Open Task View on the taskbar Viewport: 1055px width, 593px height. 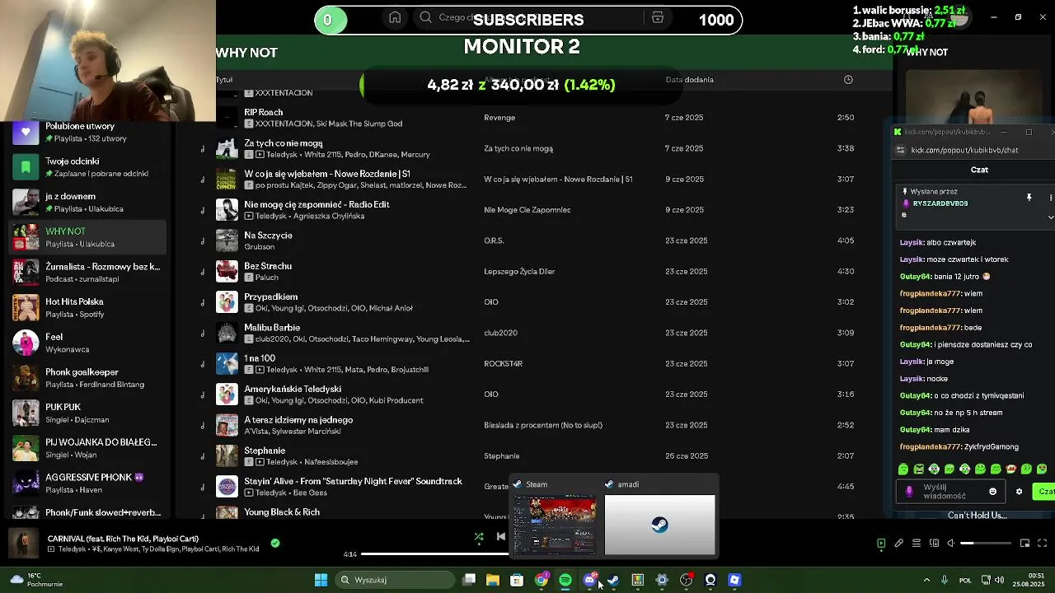(469, 580)
